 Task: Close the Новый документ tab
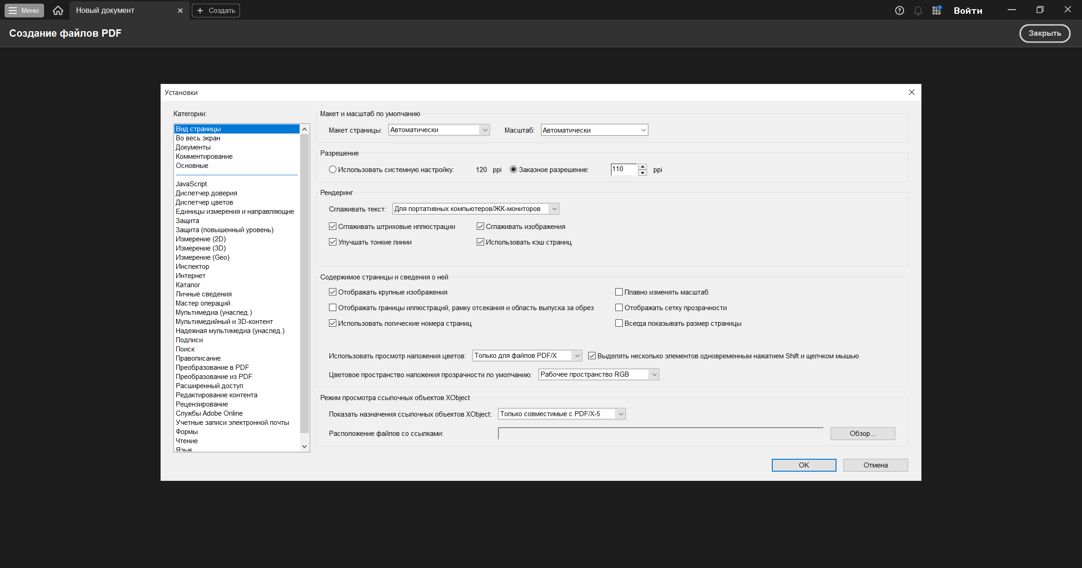click(x=180, y=11)
